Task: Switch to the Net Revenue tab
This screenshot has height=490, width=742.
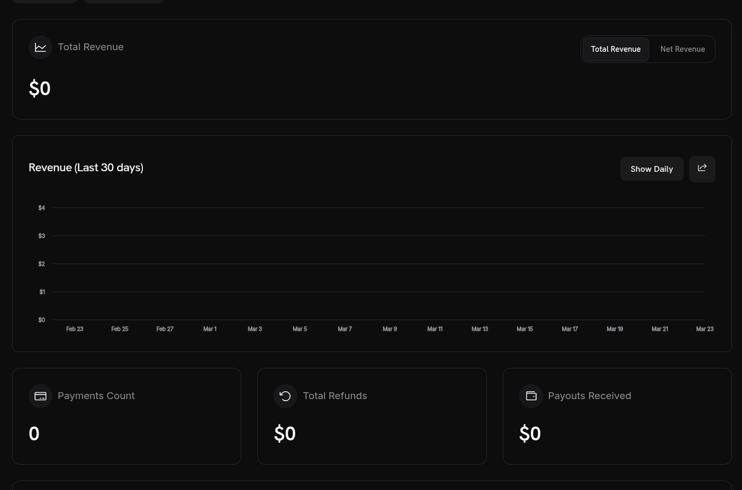Action: [x=683, y=49]
